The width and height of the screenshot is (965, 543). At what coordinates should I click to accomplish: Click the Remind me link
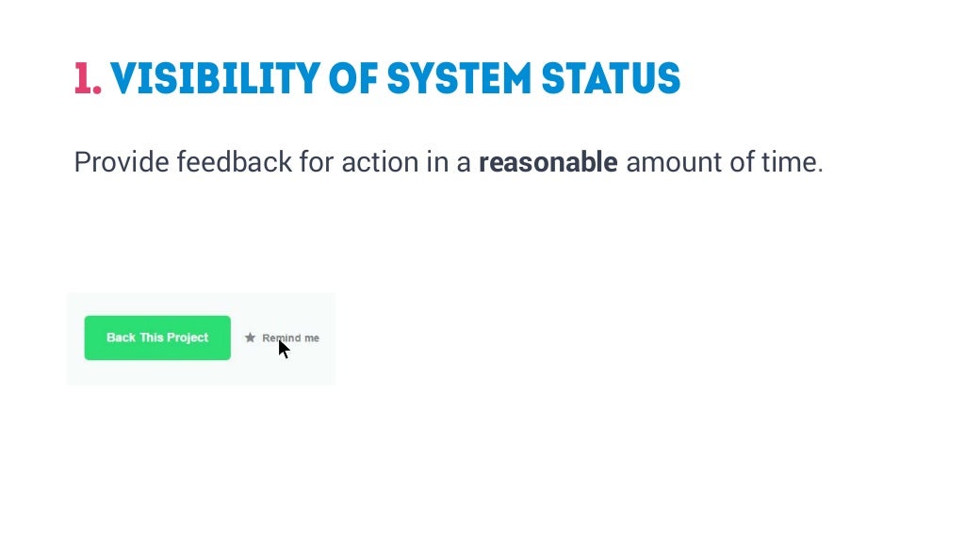point(290,338)
